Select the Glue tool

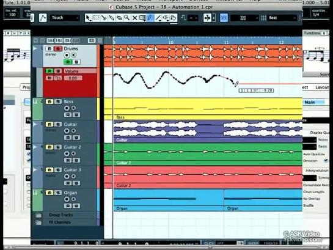(x=111, y=18)
